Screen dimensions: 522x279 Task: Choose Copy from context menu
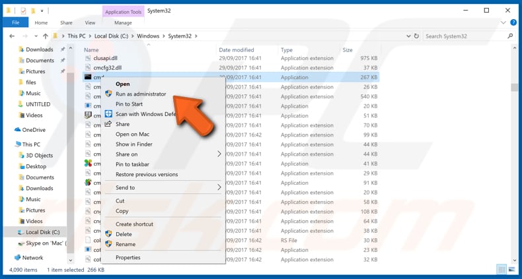(x=122, y=211)
